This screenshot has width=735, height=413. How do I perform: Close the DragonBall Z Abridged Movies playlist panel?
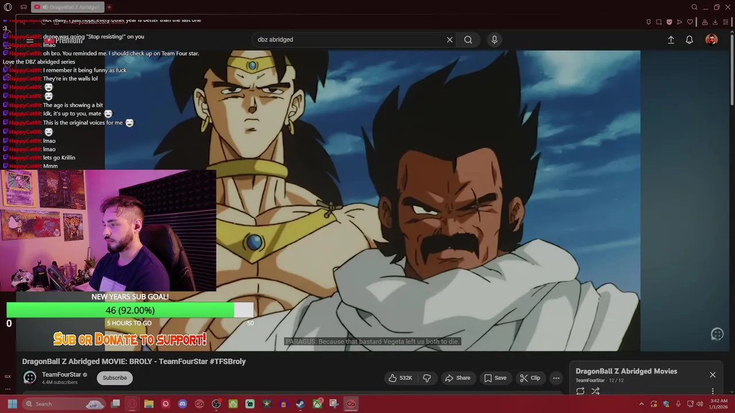click(x=713, y=375)
